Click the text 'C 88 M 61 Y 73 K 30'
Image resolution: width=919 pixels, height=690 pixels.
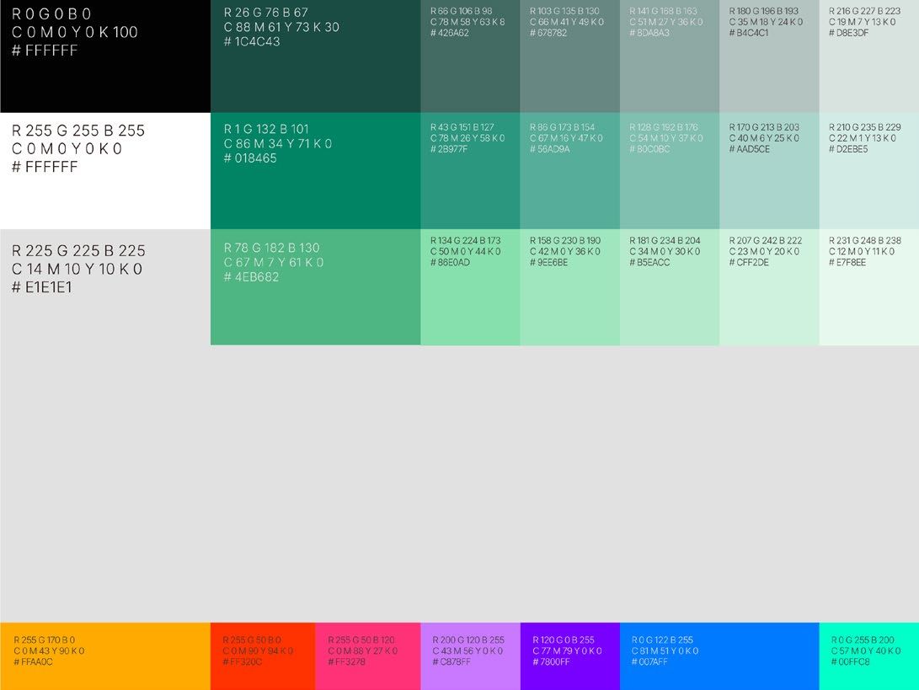point(281,27)
